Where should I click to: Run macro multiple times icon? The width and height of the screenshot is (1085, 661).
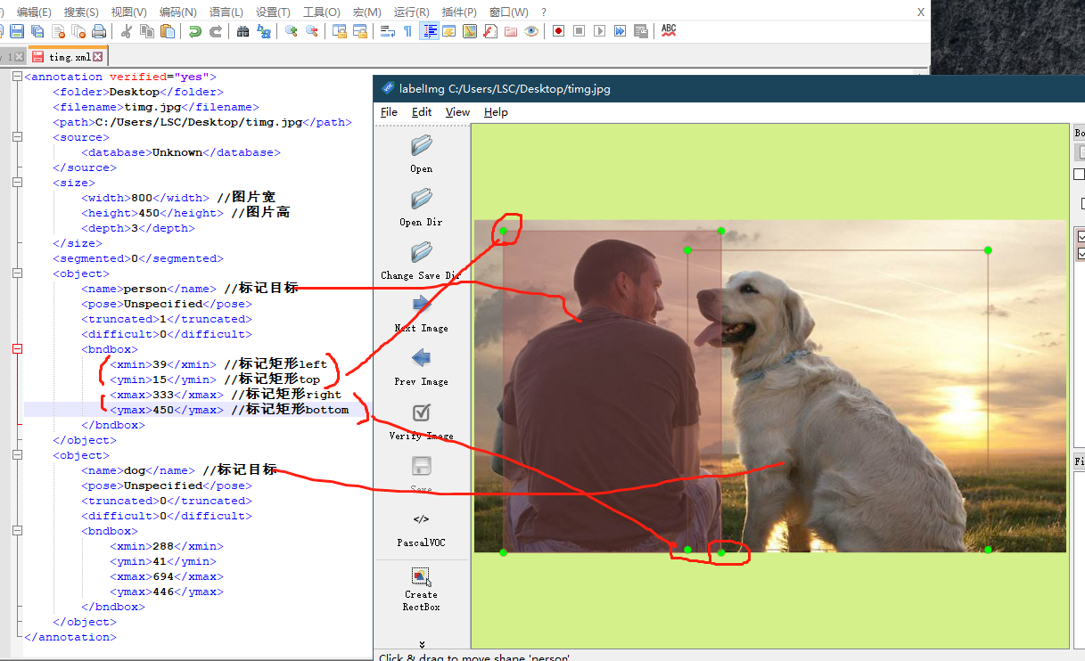tap(620, 31)
